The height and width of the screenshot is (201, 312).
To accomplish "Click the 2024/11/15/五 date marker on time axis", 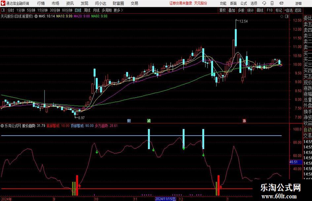I will (x=165, y=199).
